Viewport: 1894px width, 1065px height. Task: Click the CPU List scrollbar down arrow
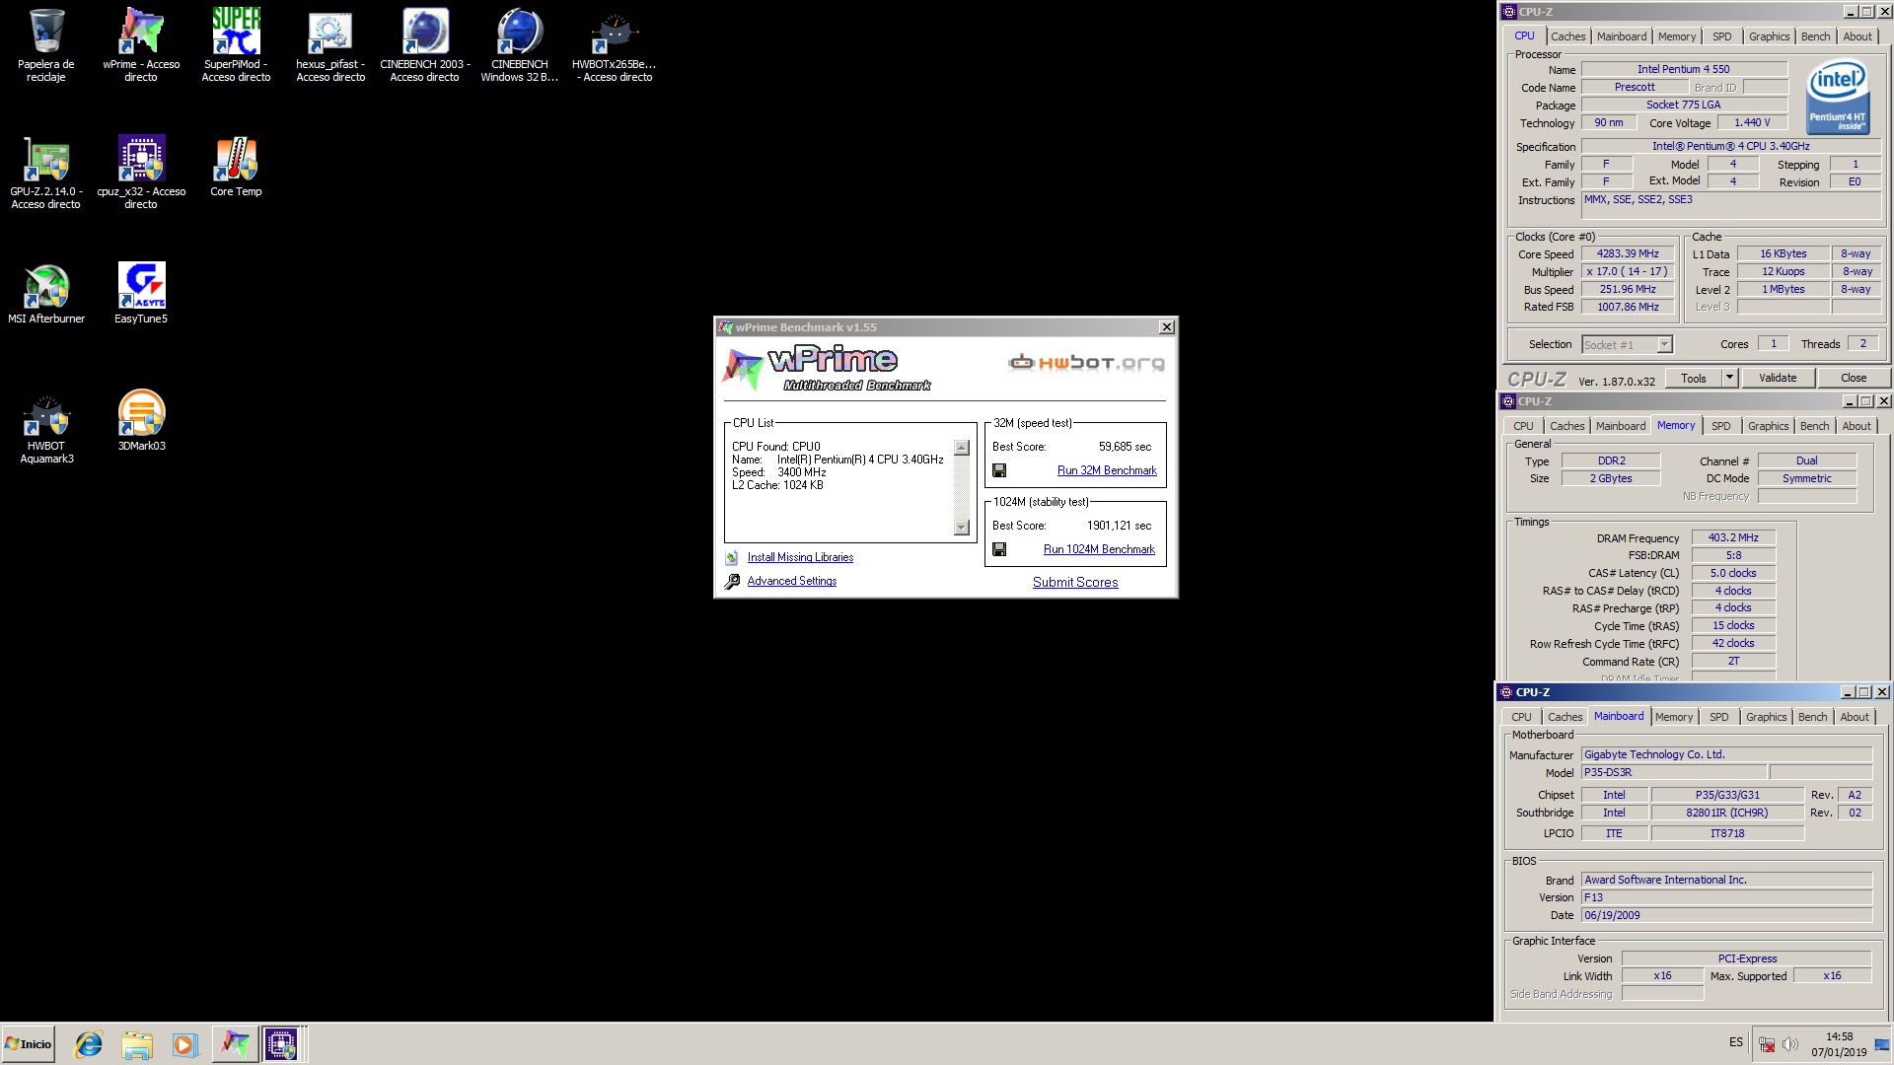[962, 528]
